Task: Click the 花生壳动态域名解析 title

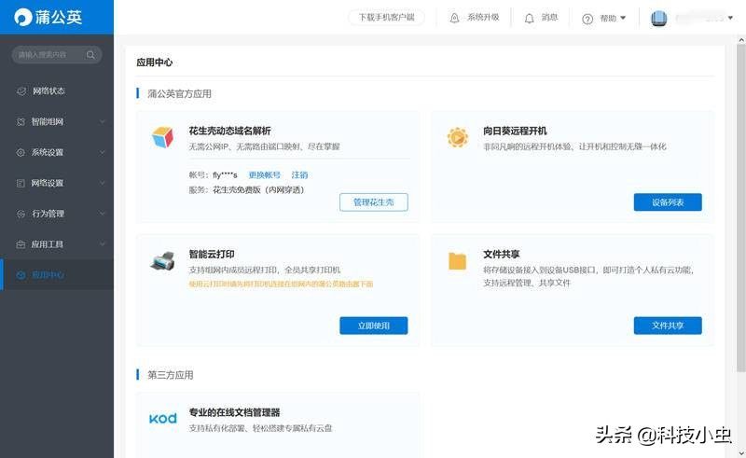Action: 229,131
